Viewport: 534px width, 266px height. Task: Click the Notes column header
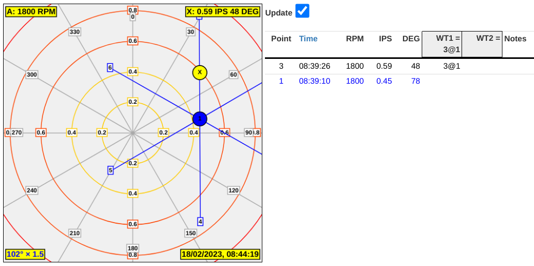pos(515,39)
